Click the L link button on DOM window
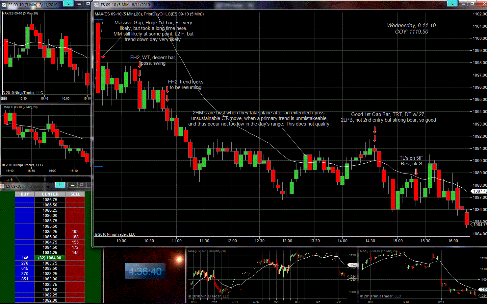 tap(60, 185)
